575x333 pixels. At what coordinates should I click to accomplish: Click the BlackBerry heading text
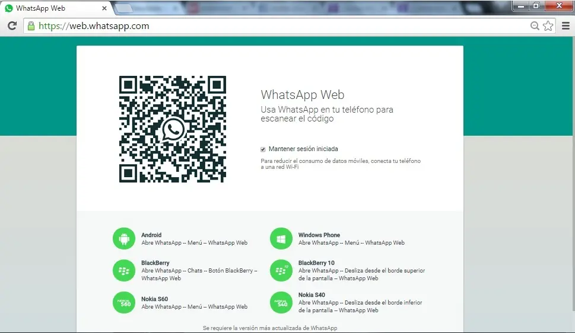(155, 262)
